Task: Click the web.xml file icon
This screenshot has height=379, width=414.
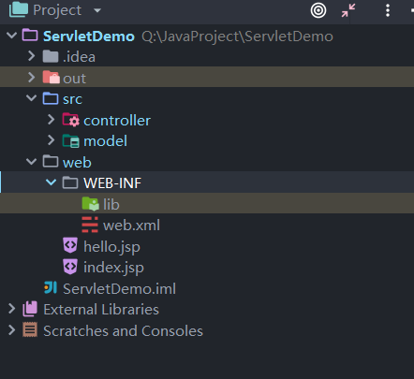Action: (90, 225)
